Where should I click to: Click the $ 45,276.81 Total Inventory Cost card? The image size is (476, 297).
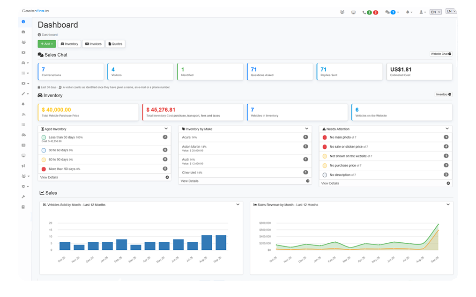[x=193, y=112]
